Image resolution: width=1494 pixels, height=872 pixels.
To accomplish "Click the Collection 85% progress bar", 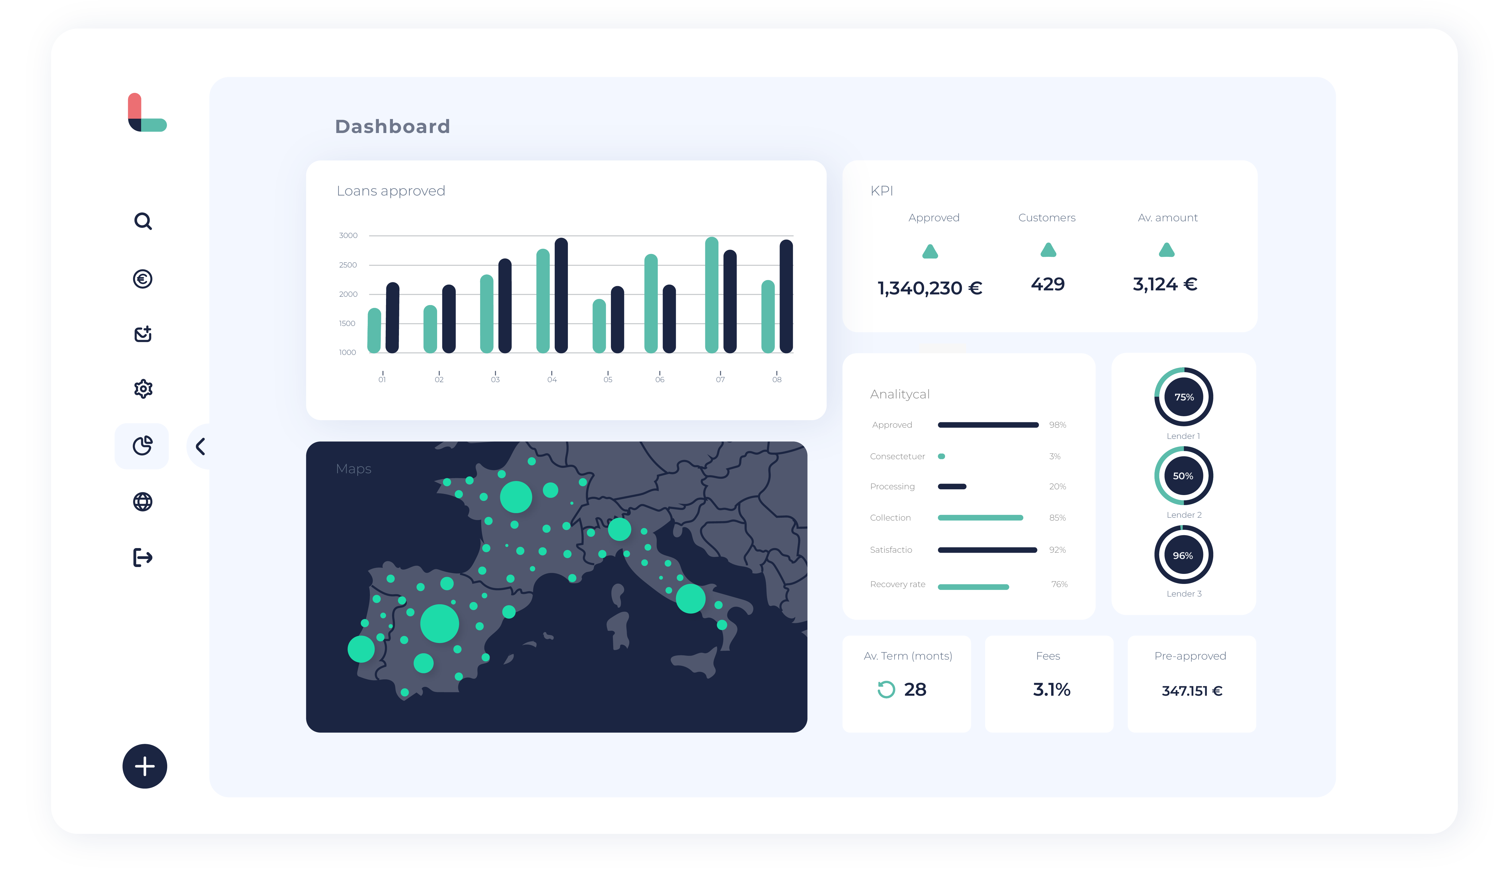I will pos(981,518).
